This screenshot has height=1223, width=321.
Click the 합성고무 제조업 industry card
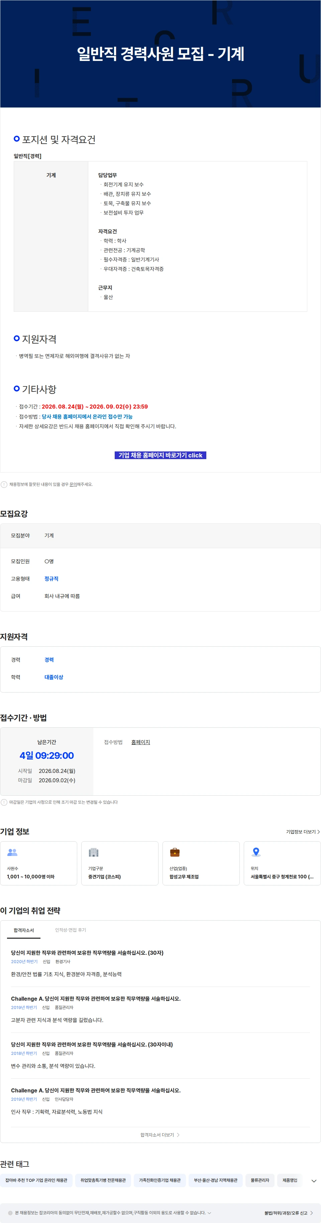(x=201, y=863)
